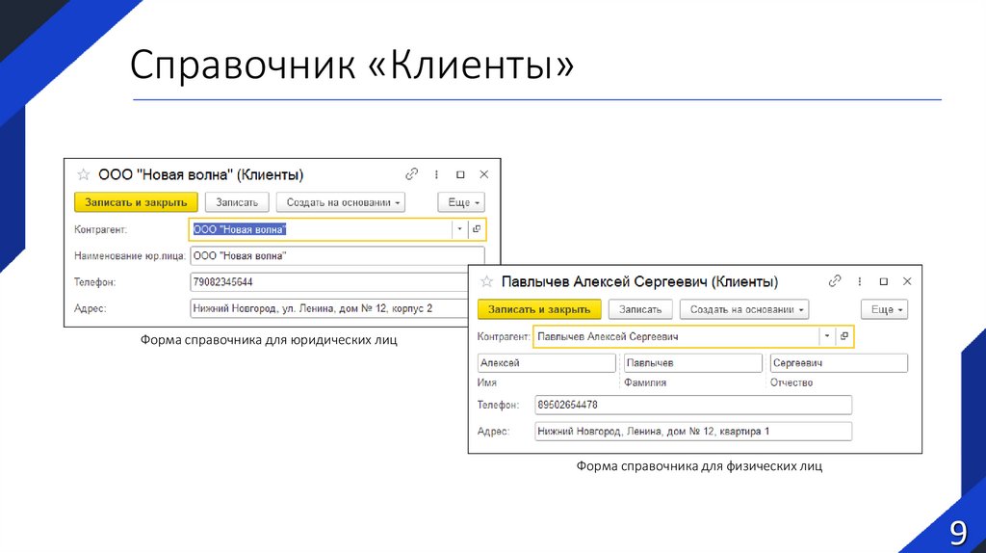Copy link icon in Павлычев Алексей Сергеевич window
Screen dimensions: 986x553
pyautogui.click(x=834, y=281)
